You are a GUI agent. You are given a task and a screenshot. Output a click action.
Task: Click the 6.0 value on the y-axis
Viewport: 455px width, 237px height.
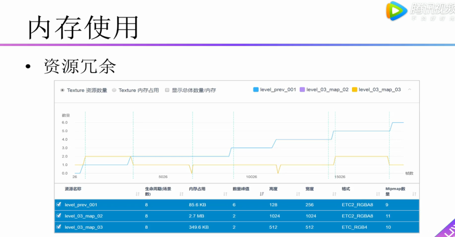click(65, 123)
